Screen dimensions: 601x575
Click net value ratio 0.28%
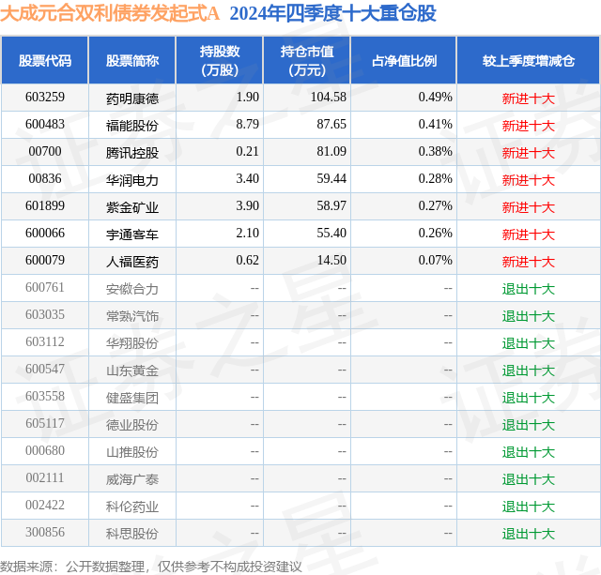pyautogui.click(x=436, y=179)
